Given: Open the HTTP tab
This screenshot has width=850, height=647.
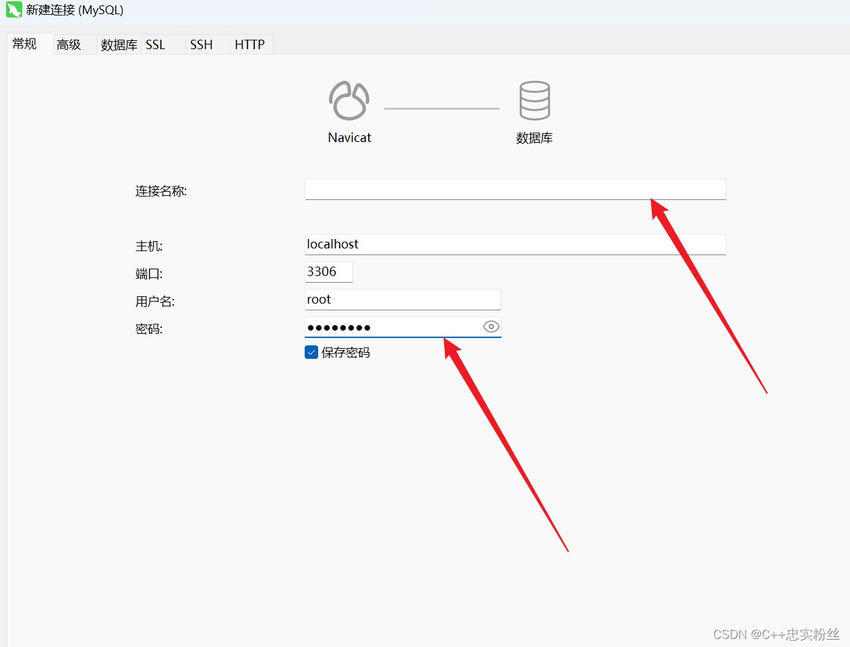Looking at the screenshot, I should pyautogui.click(x=250, y=44).
